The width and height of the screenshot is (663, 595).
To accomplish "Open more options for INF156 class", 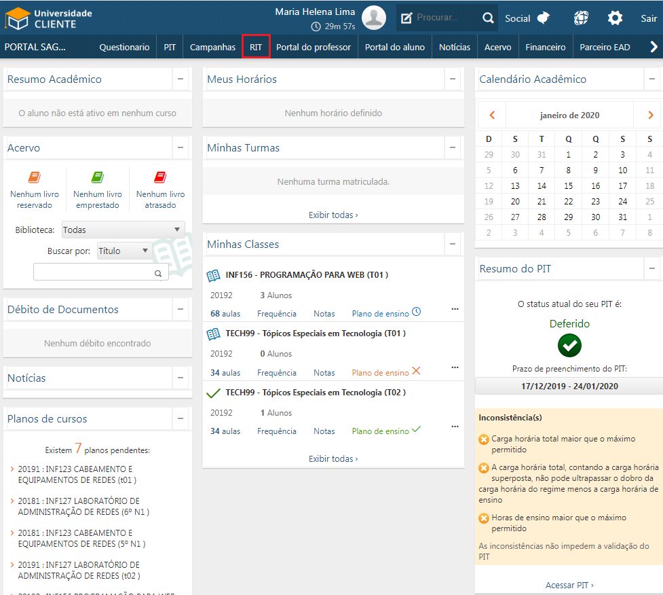I will pyautogui.click(x=455, y=309).
